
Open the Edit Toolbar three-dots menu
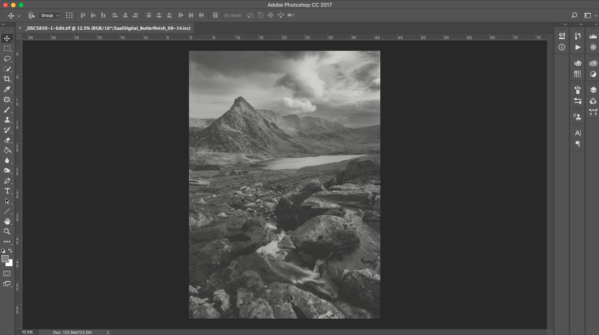pos(7,242)
